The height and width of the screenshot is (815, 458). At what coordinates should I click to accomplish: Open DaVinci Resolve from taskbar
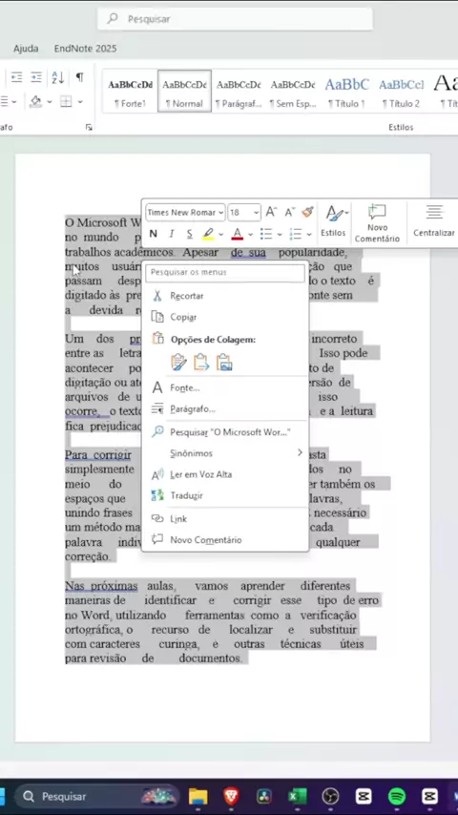(x=264, y=796)
